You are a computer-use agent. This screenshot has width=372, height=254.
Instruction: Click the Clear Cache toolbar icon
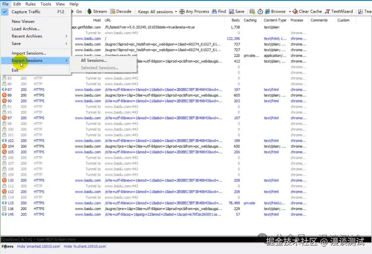(295, 11)
